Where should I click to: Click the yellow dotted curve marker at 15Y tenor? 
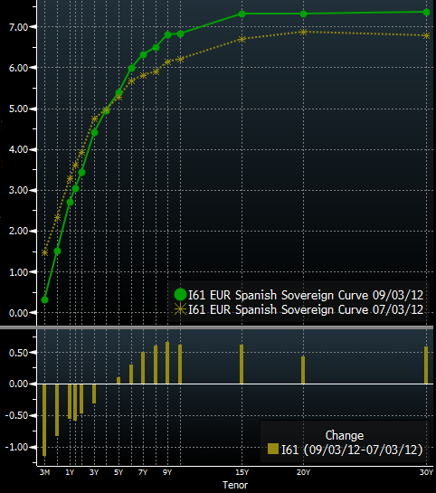pyautogui.click(x=242, y=39)
